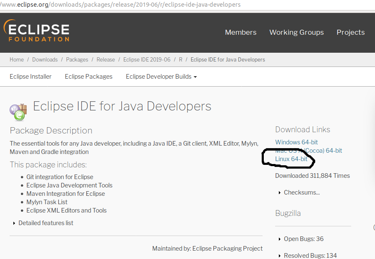The height and width of the screenshot is (259, 375).
Task: Click 'Eclipse XML Editors and Tools' item
Action: click(66, 210)
